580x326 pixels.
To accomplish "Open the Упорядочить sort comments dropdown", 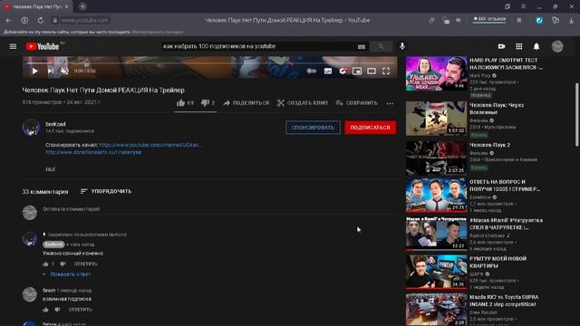I will pyautogui.click(x=106, y=191).
